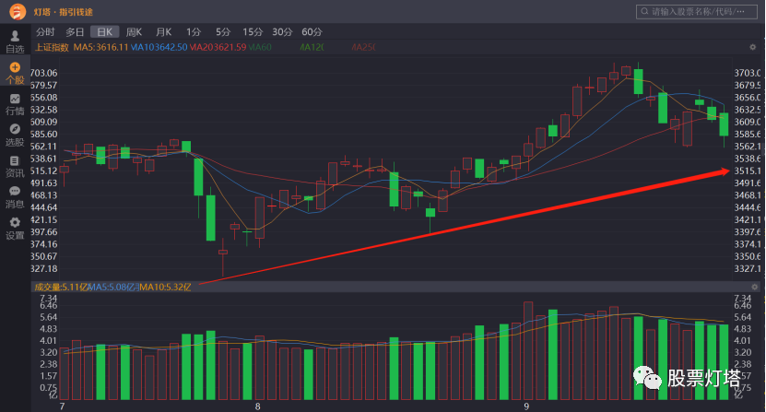The image size is (766, 412).
Task: Select the 个股 stock sidebar icon
Action: click(15, 73)
